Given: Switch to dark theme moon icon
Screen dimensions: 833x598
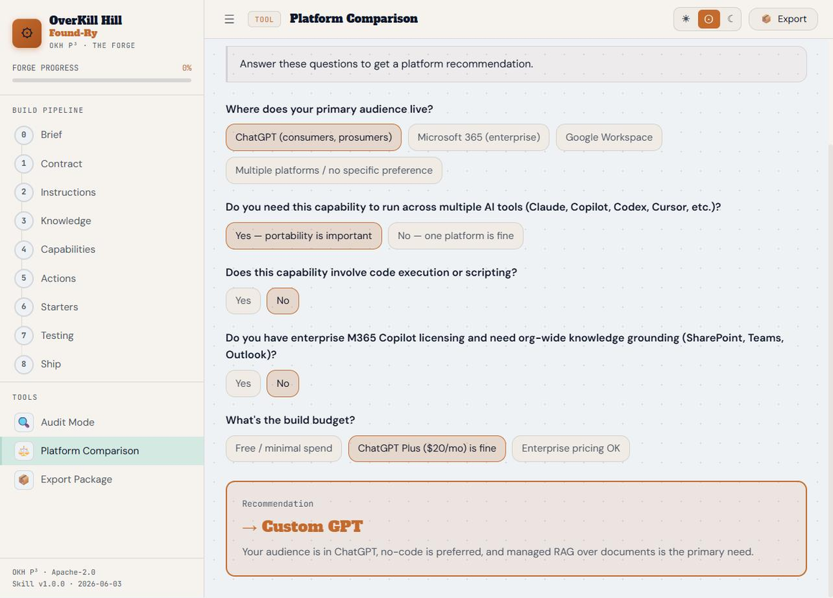Looking at the screenshot, I should point(730,19).
